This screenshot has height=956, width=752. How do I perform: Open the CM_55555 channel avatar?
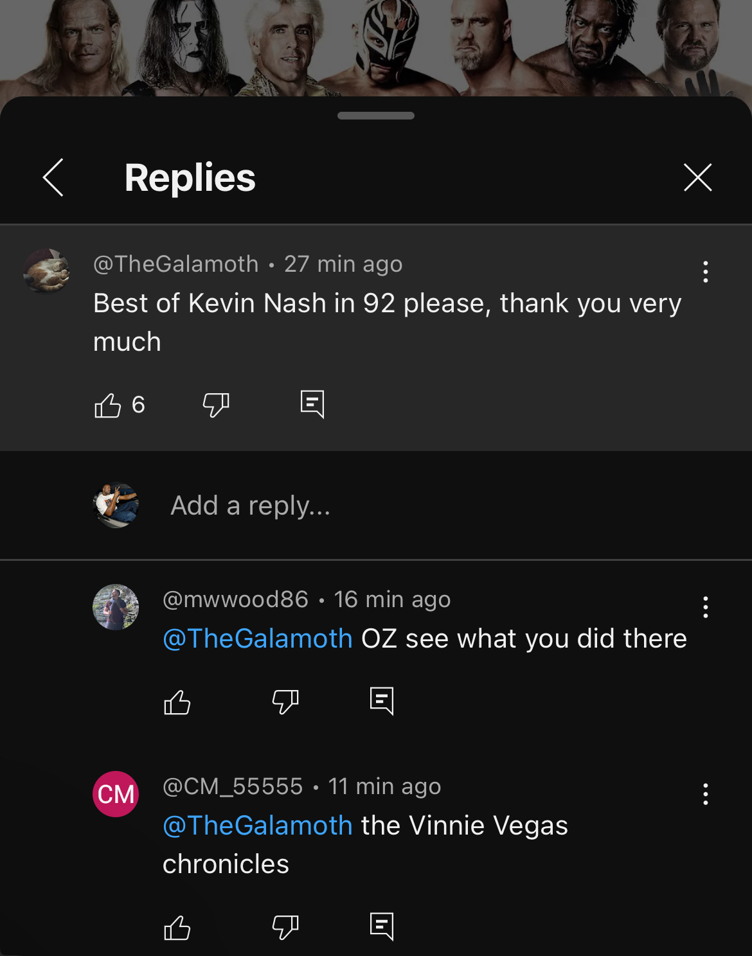point(116,794)
